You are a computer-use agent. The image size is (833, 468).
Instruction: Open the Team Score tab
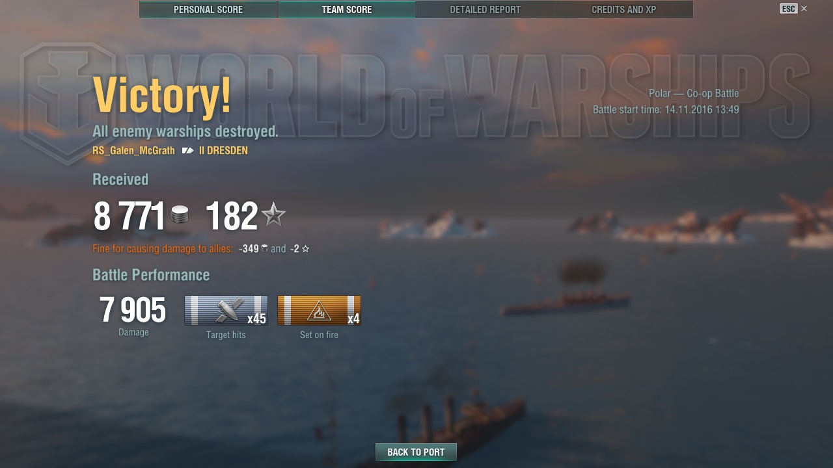347,10
